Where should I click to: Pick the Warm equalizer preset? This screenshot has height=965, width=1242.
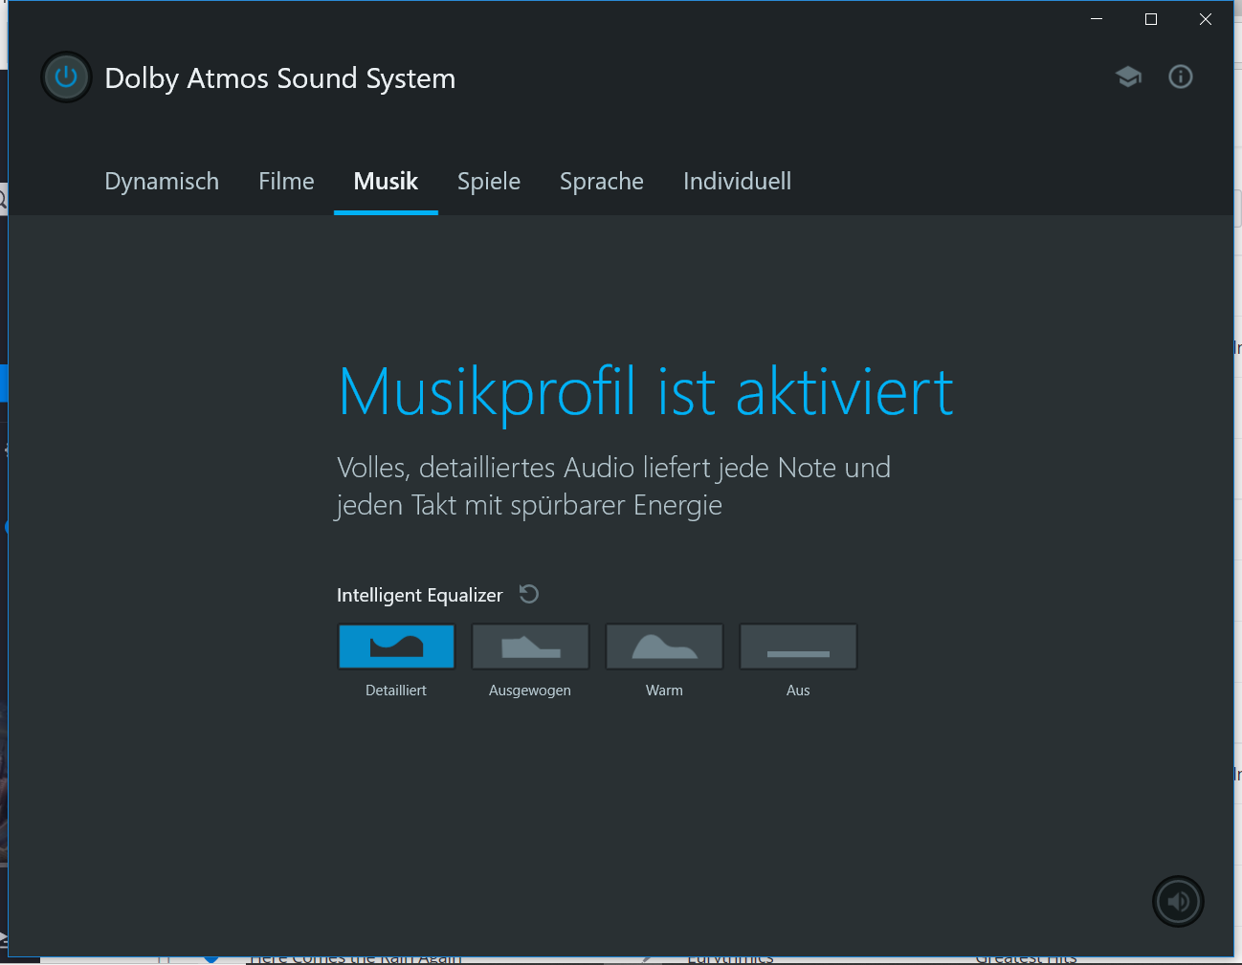[x=664, y=647]
